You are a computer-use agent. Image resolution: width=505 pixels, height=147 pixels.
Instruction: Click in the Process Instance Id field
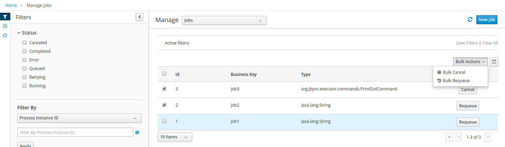tap(75, 132)
